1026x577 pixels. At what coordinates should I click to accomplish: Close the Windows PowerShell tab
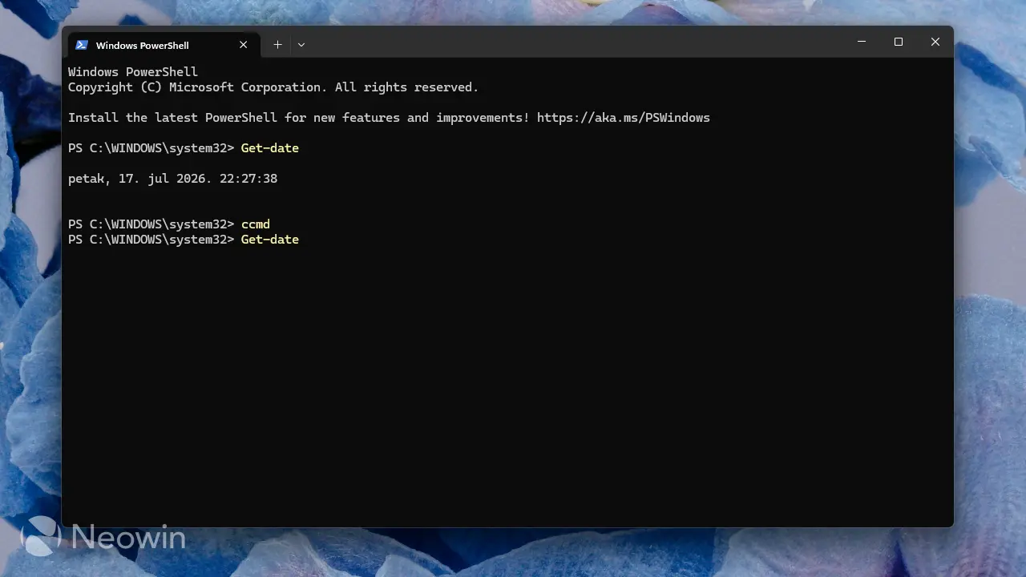click(x=244, y=45)
